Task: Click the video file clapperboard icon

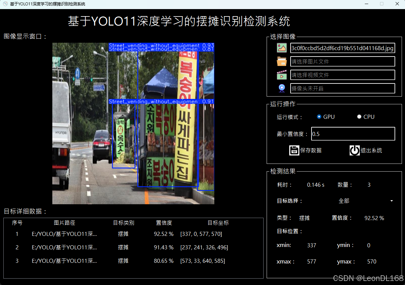Action: [x=282, y=75]
